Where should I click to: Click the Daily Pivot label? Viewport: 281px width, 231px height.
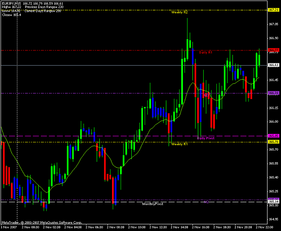pos(206,138)
